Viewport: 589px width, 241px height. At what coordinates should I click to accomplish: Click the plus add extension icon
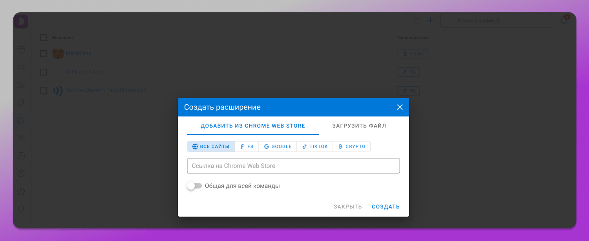430,20
